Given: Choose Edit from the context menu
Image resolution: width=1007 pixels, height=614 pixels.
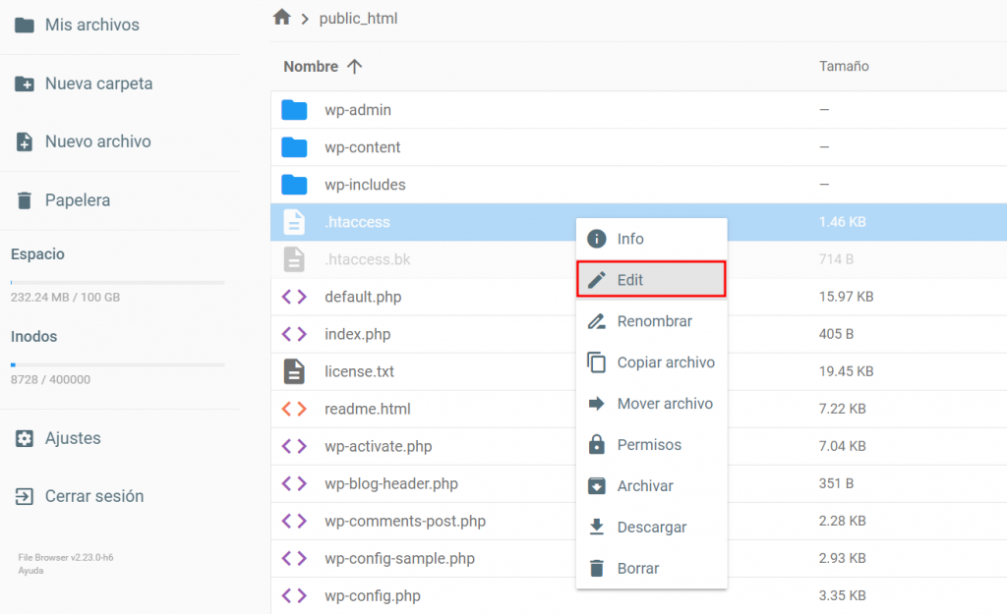Looking at the screenshot, I should 651,279.
